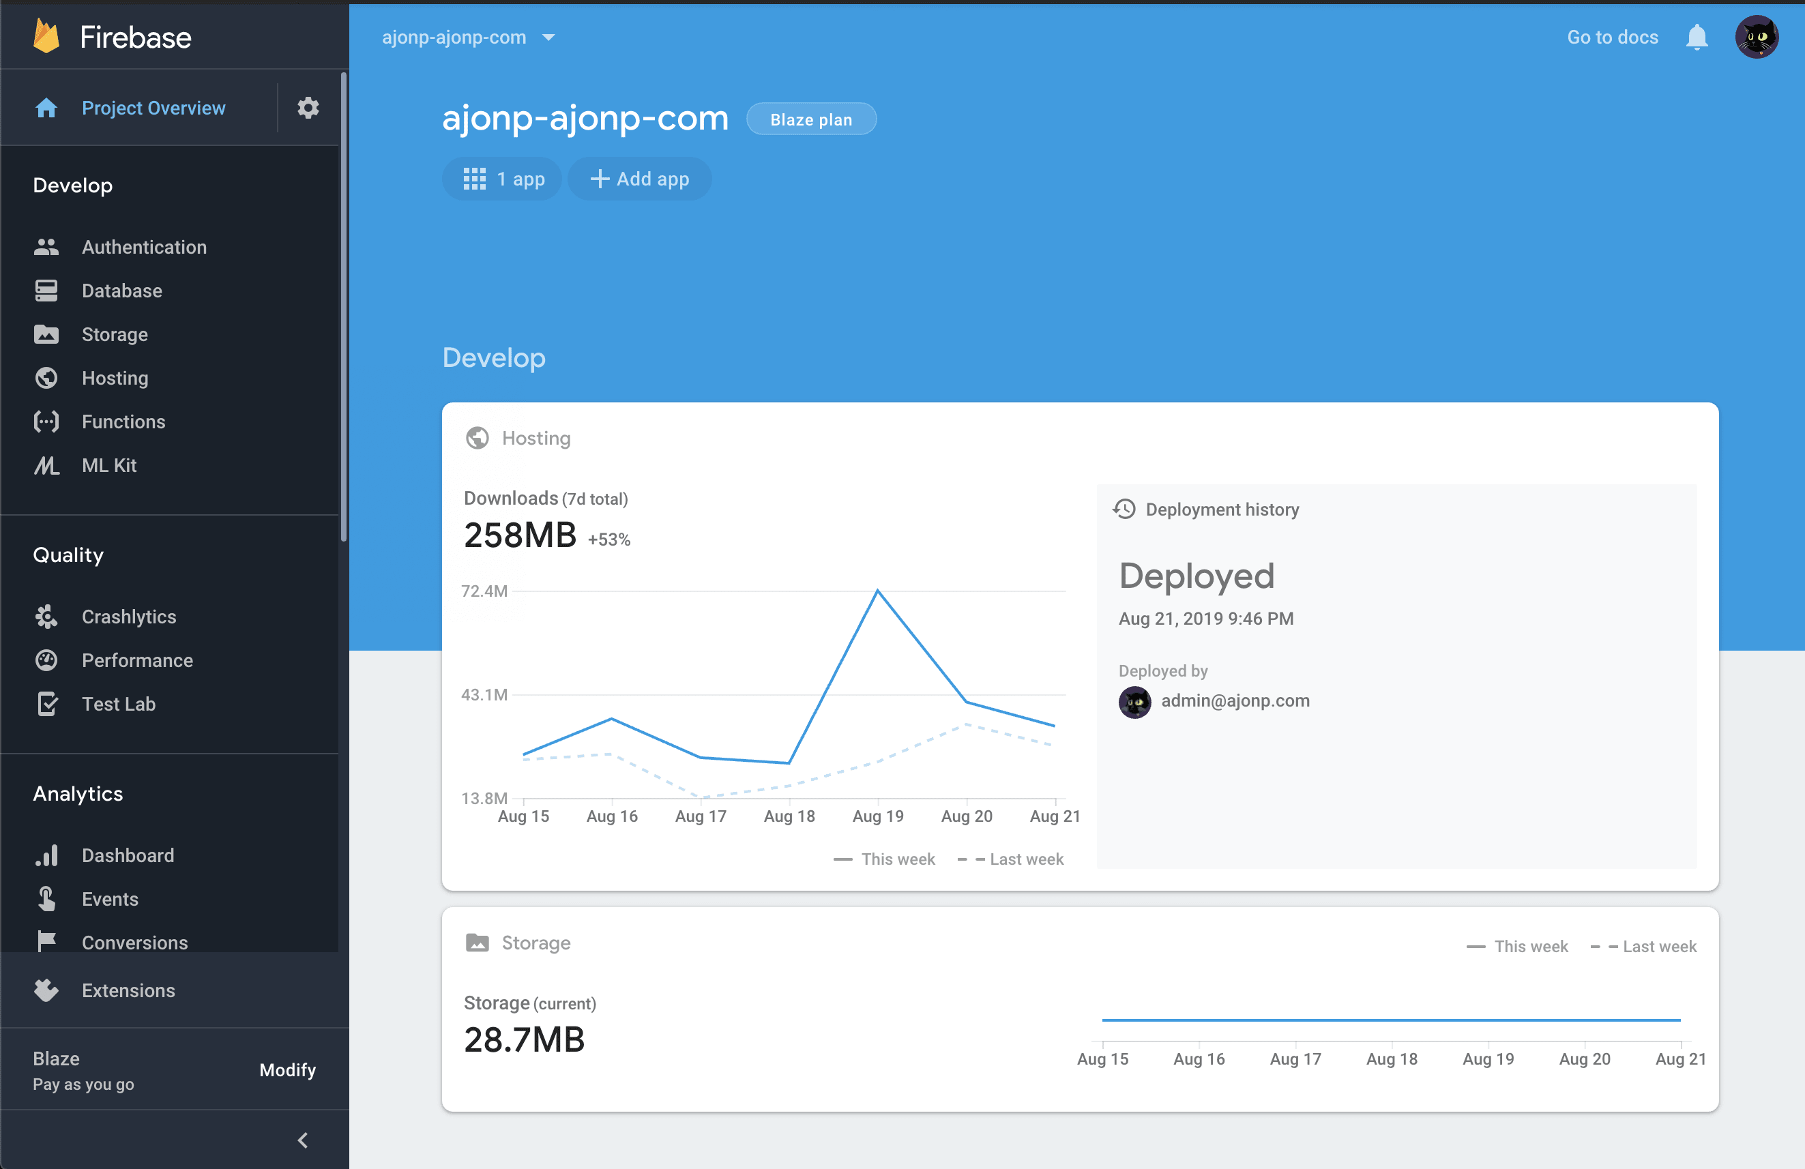Click the Develop sidebar heading
1805x1169 pixels.
[73, 185]
